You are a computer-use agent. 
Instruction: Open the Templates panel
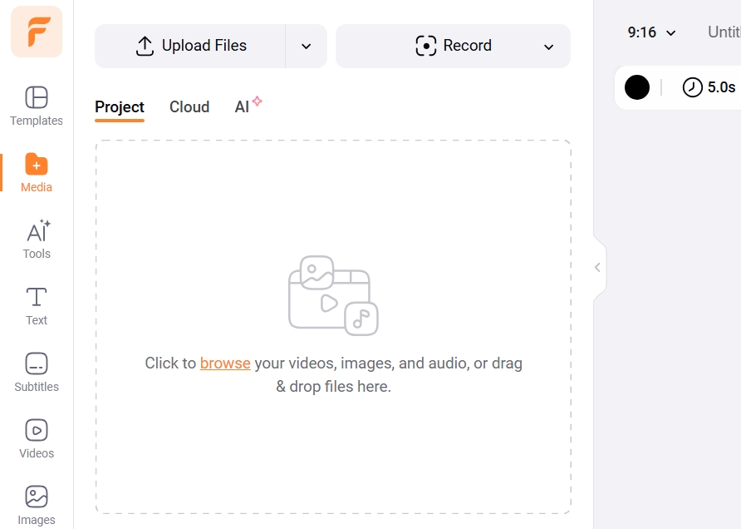[37, 106]
